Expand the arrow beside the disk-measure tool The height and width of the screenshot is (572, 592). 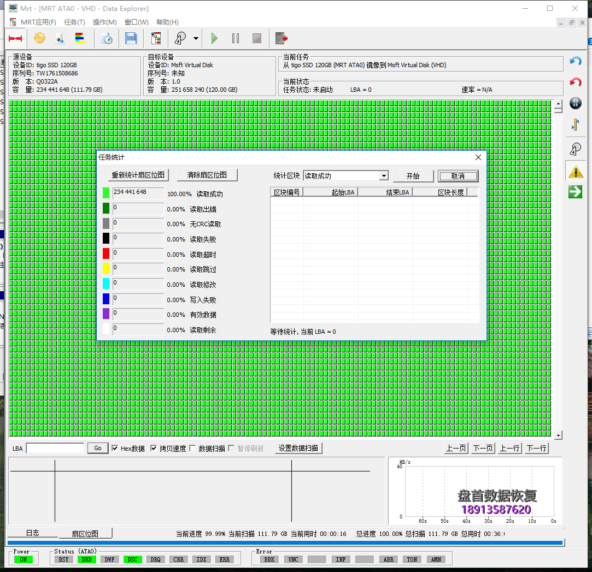pos(196,38)
